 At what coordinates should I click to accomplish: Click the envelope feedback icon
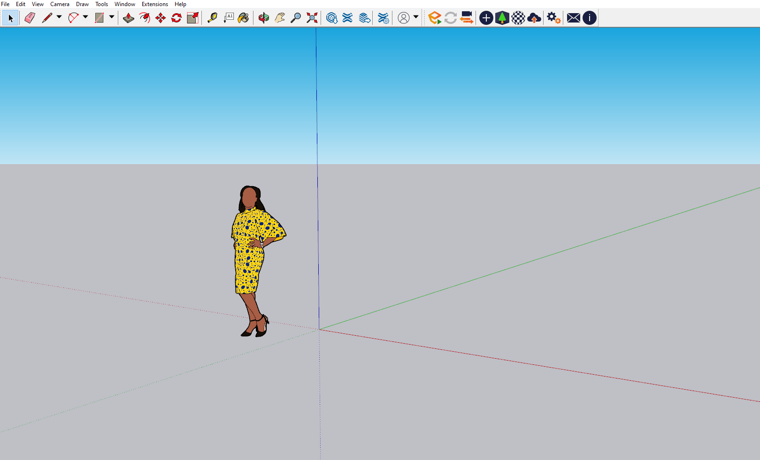[573, 18]
